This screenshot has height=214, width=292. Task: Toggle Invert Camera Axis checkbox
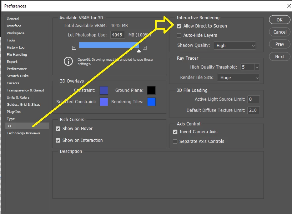click(x=175, y=132)
